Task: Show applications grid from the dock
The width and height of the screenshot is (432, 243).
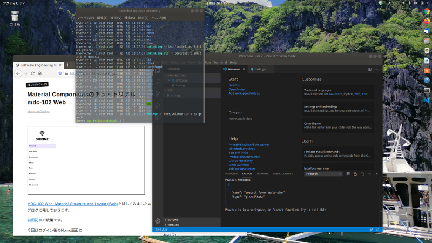Action: point(427,239)
